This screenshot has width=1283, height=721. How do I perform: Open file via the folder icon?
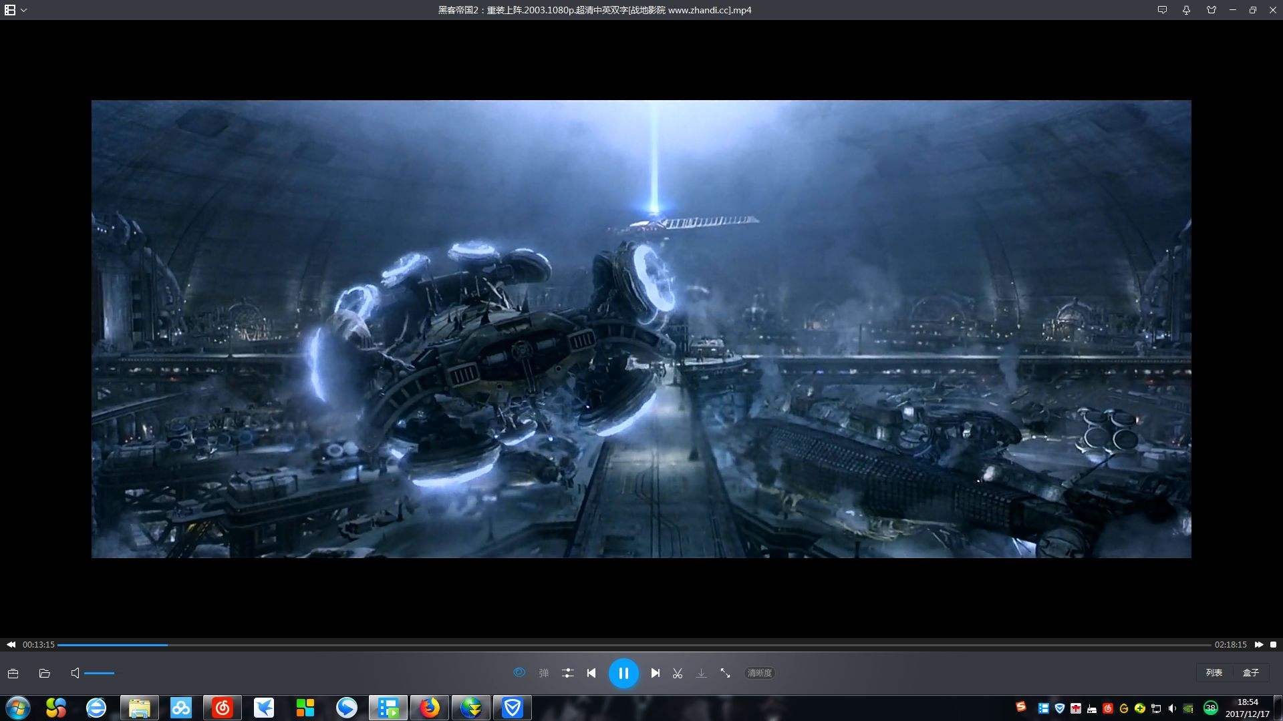[x=45, y=673]
